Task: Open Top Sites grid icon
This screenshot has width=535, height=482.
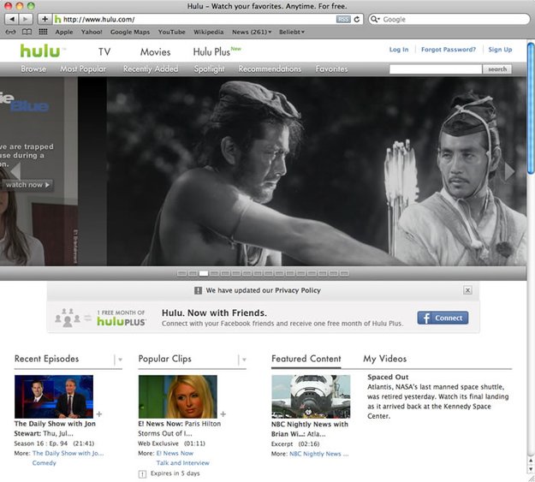Action: coord(43,32)
